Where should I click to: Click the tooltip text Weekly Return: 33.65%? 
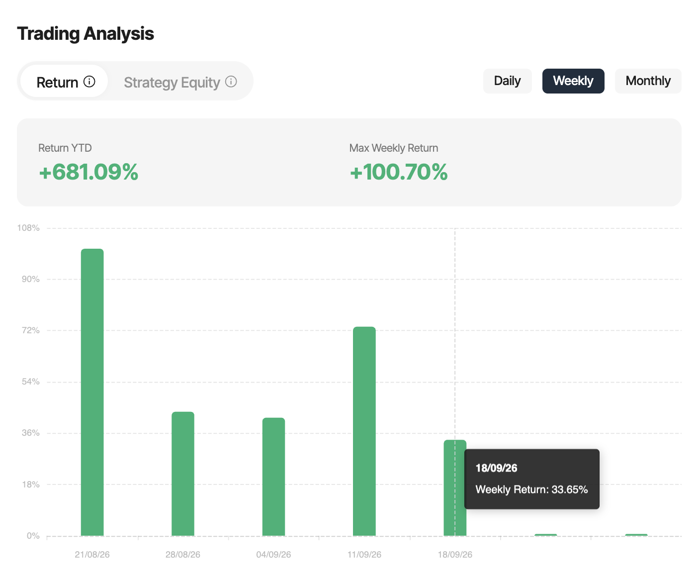point(531,489)
